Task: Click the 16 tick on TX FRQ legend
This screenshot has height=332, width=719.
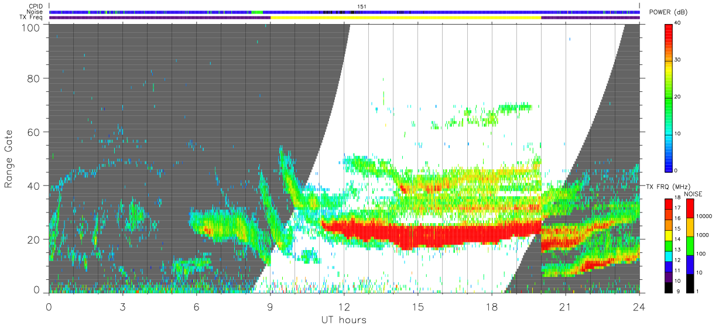Action: [x=677, y=218]
